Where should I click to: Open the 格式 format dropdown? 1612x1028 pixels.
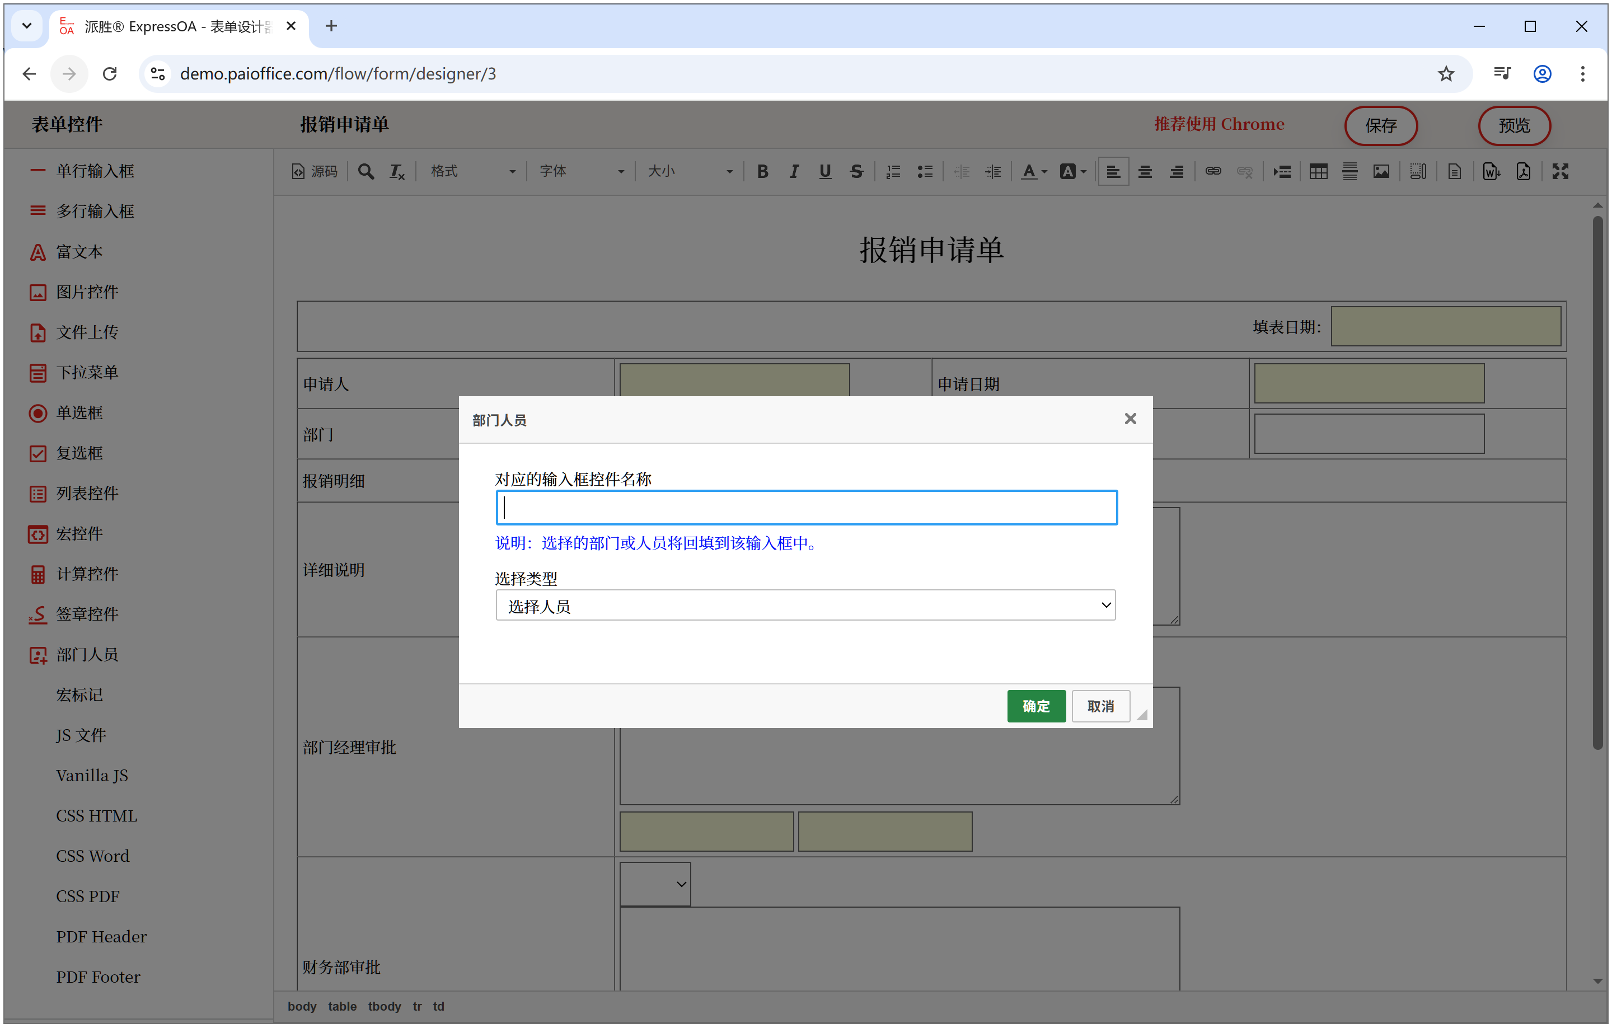[x=472, y=171]
